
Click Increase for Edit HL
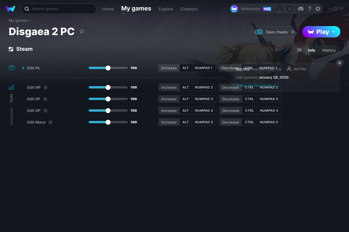point(169,68)
